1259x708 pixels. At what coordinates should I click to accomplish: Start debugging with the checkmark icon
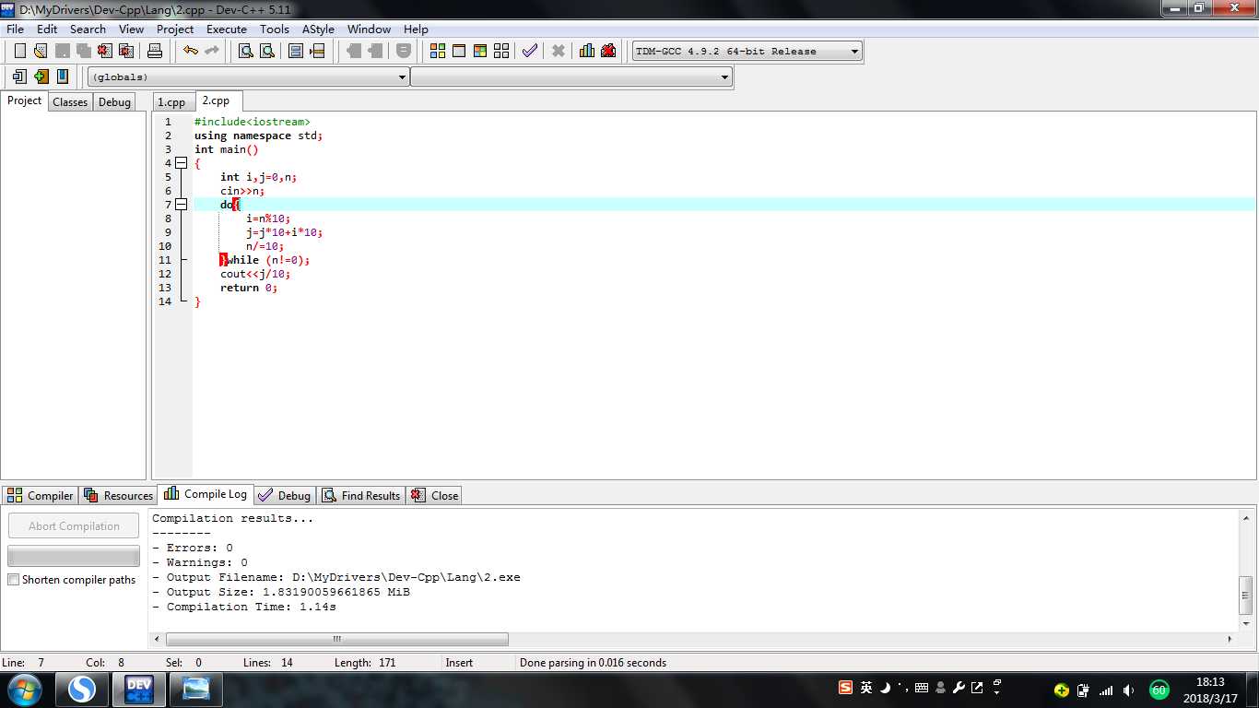coord(529,51)
